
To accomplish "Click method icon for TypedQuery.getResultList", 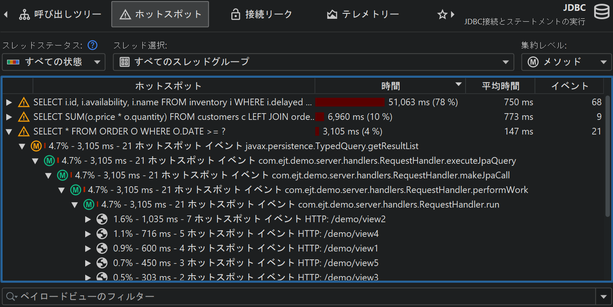I will click(x=36, y=146).
